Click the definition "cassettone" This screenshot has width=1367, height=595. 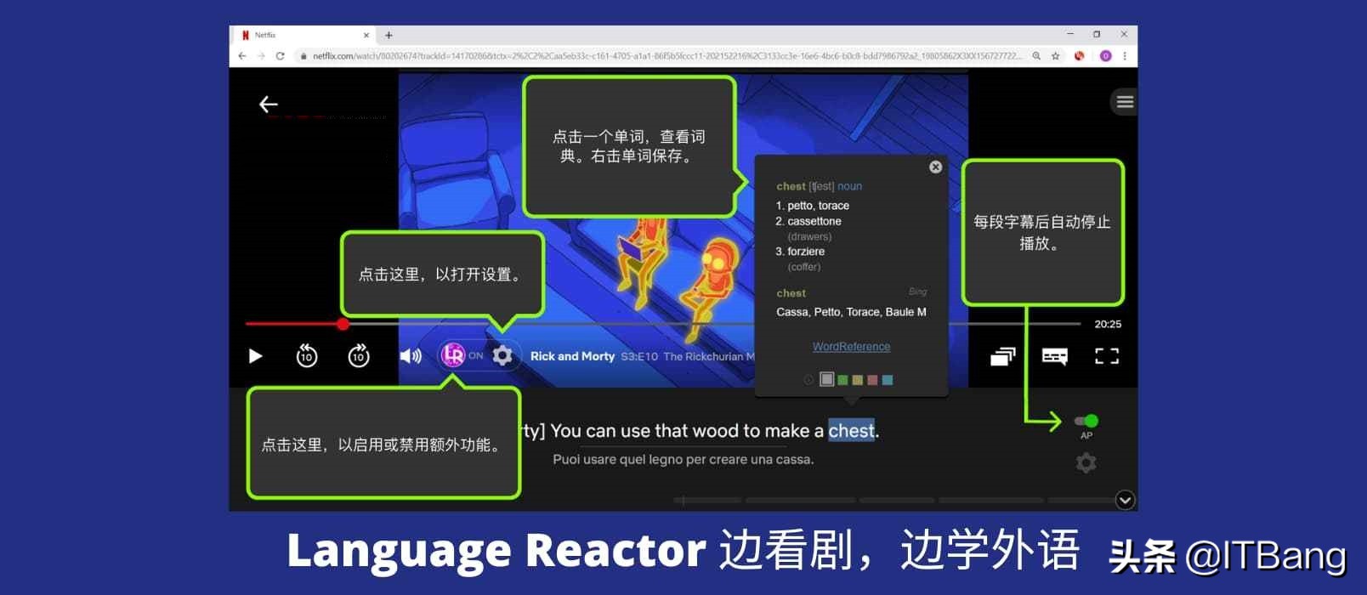click(x=814, y=221)
